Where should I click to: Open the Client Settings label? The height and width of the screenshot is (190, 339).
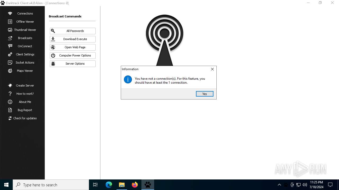coord(25,54)
